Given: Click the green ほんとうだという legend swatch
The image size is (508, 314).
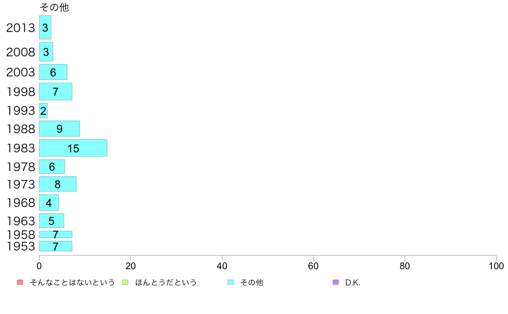Looking at the screenshot, I should [x=125, y=282].
